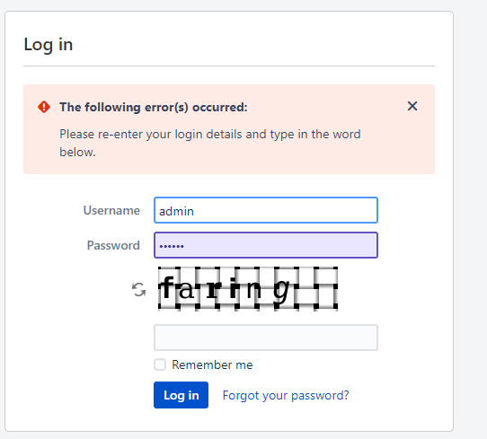Dismiss the error message with the X
This screenshot has height=439, width=487.
click(412, 106)
